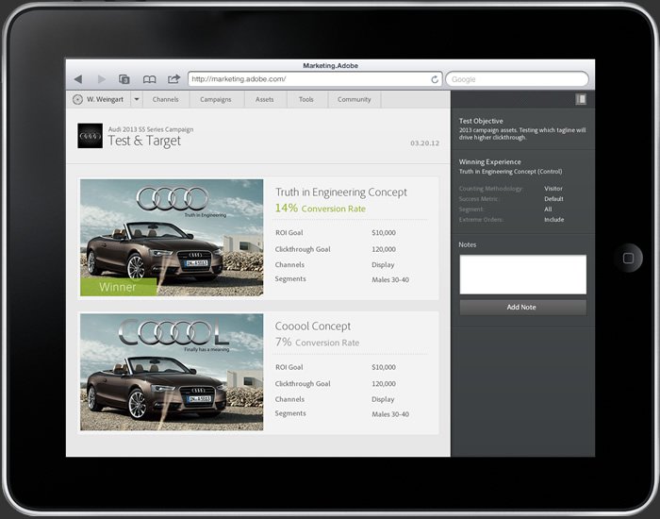The height and width of the screenshot is (519, 660).
Task: Click the URL address field
Action: [315, 79]
